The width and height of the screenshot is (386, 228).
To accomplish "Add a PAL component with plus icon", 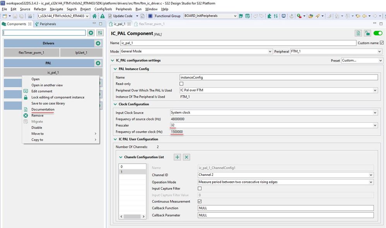I will point(98,63).
